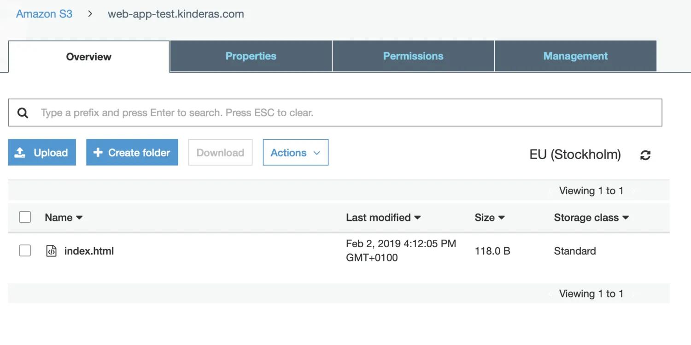This screenshot has width=691, height=345.
Task: Click the search magnifier icon
Action: click(x=23, y=112)
